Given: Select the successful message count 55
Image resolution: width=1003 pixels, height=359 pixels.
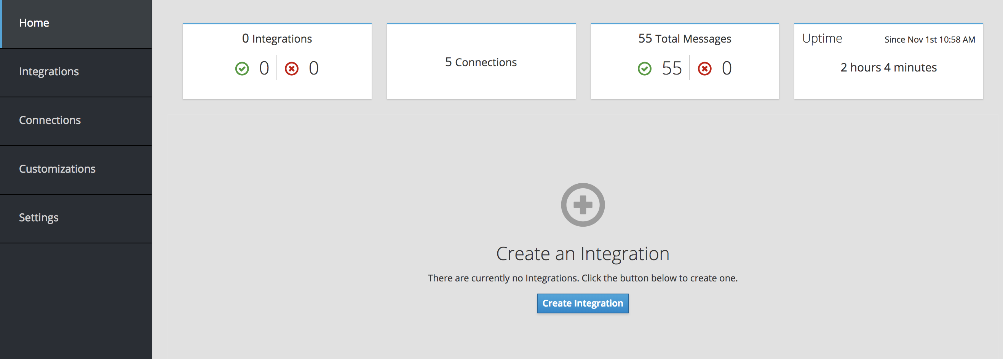Looking at the screenshot, I should [672, 68].
